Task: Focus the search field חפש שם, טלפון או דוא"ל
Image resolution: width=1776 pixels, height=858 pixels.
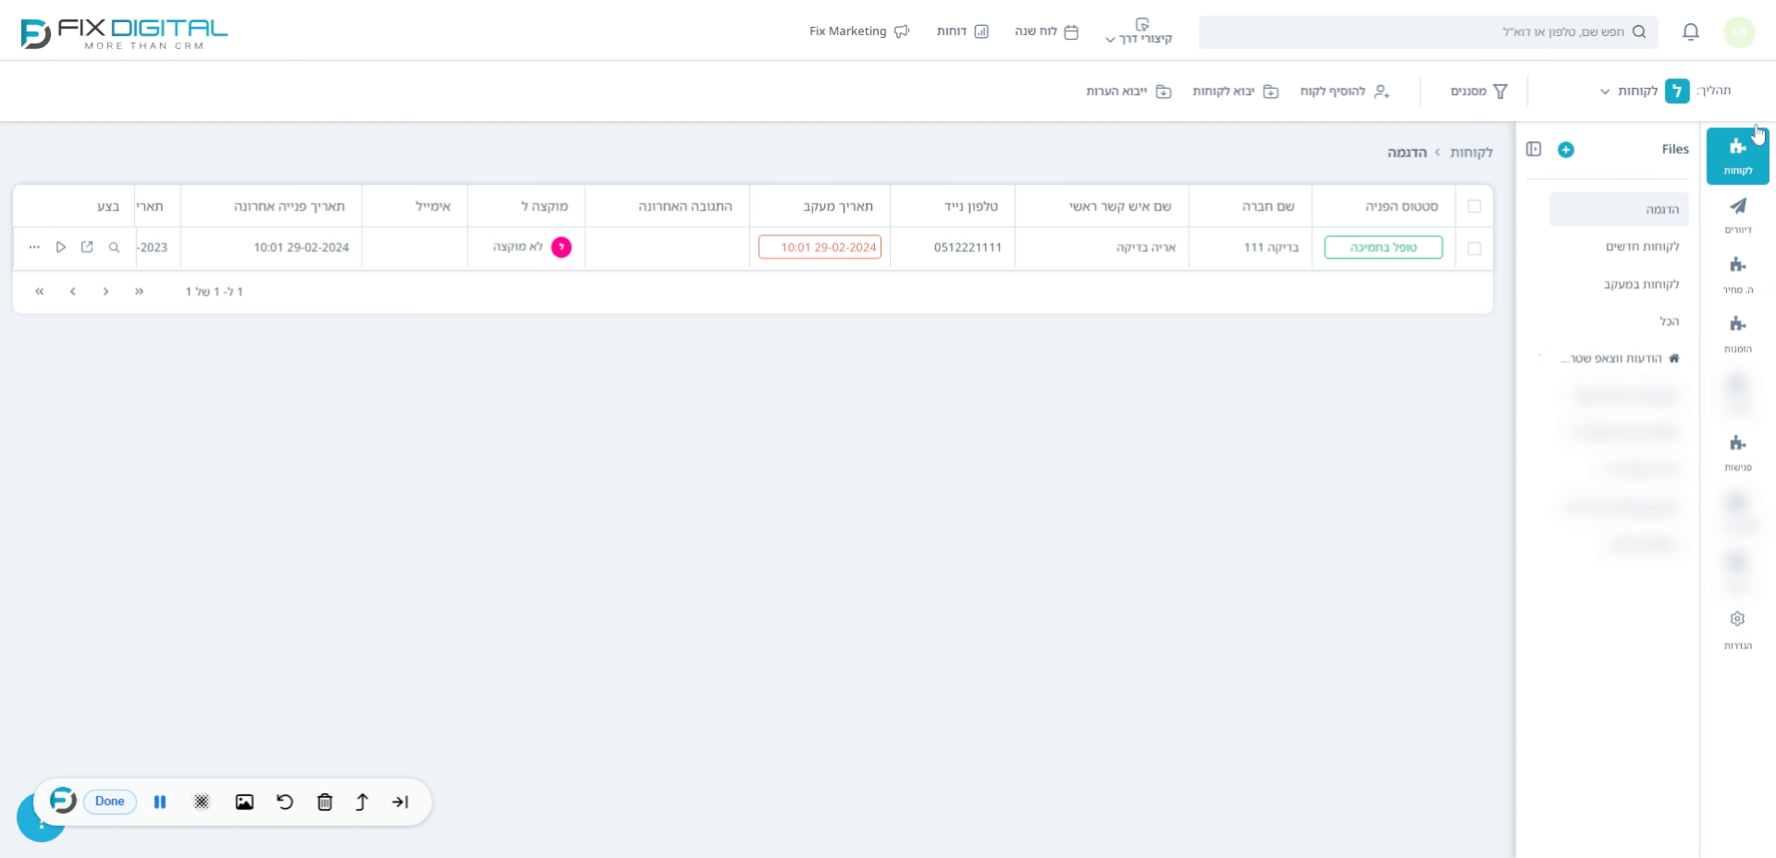Action: click(x=1428, y=32)
